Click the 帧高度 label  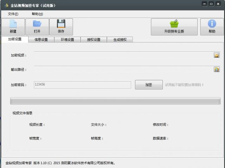(x=97, y=138)
